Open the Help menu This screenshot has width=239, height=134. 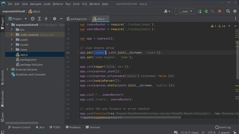[105, 4]
